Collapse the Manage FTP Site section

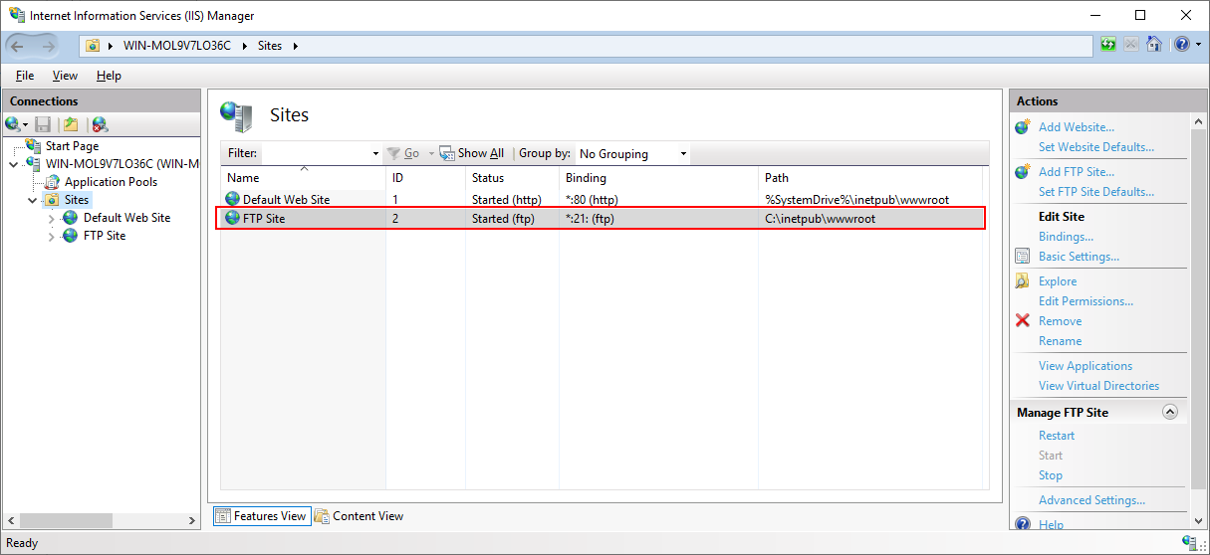1169,412
